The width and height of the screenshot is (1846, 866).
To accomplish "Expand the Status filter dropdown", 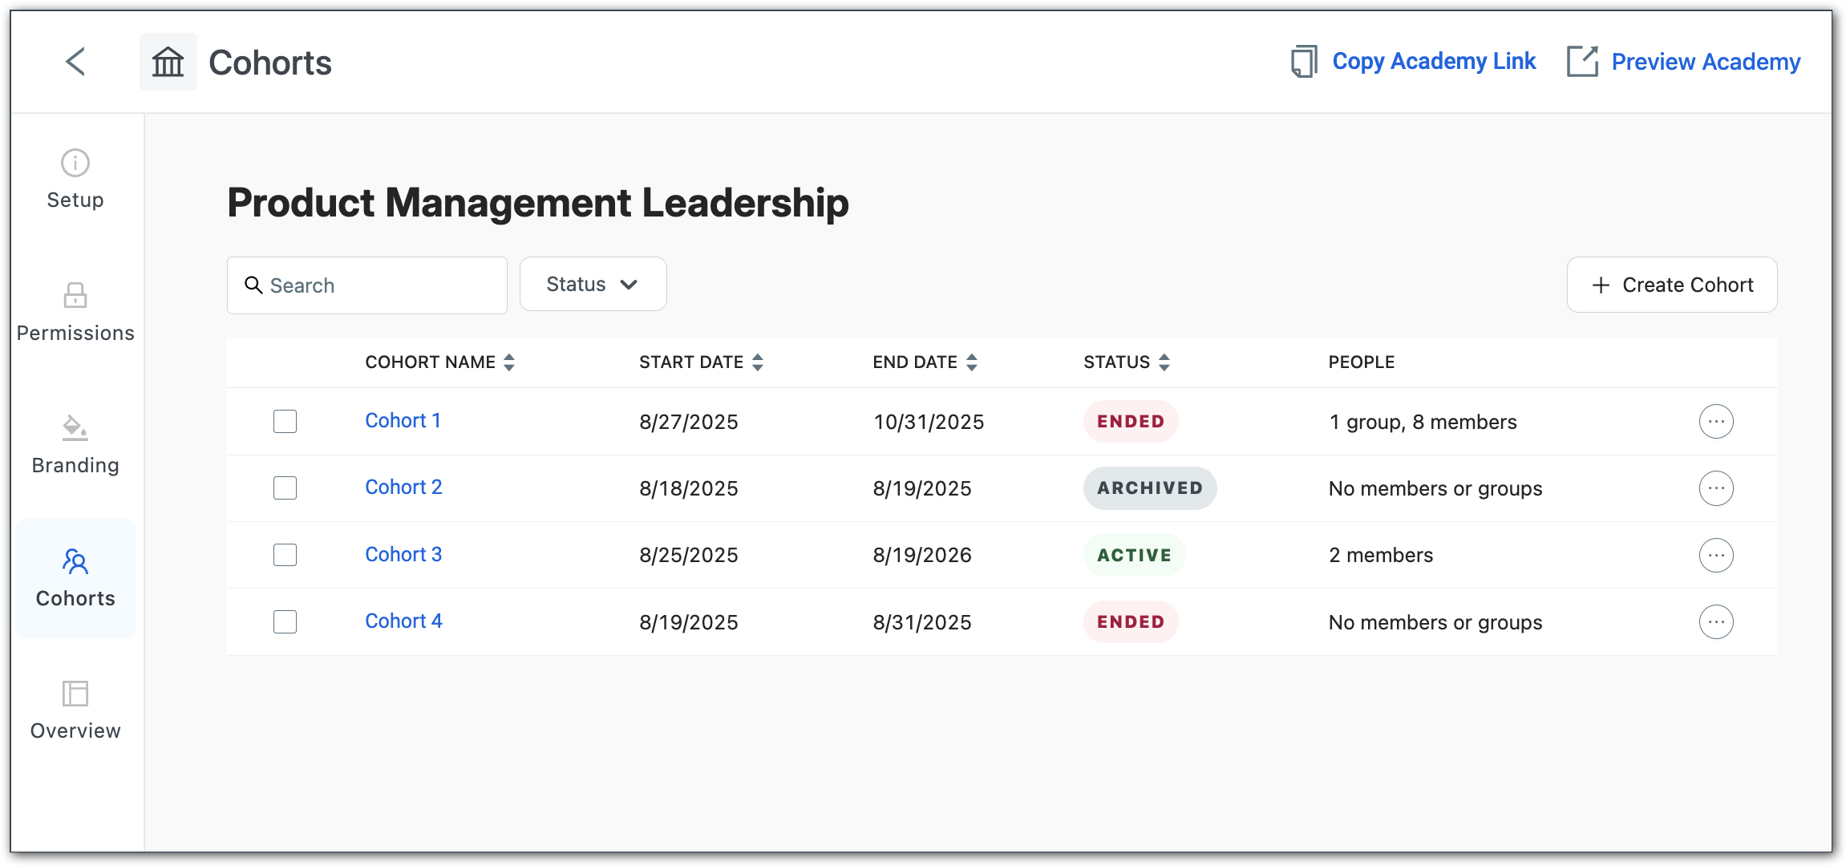I will tap(593, 285).
